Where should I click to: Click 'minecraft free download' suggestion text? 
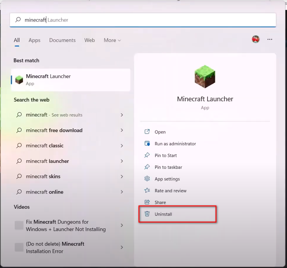click(x=54, y=130)
